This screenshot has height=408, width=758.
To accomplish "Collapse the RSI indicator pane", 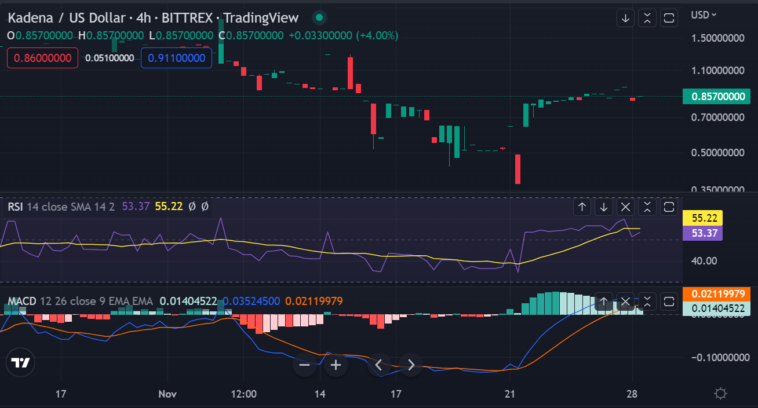I will click(647, 207).
